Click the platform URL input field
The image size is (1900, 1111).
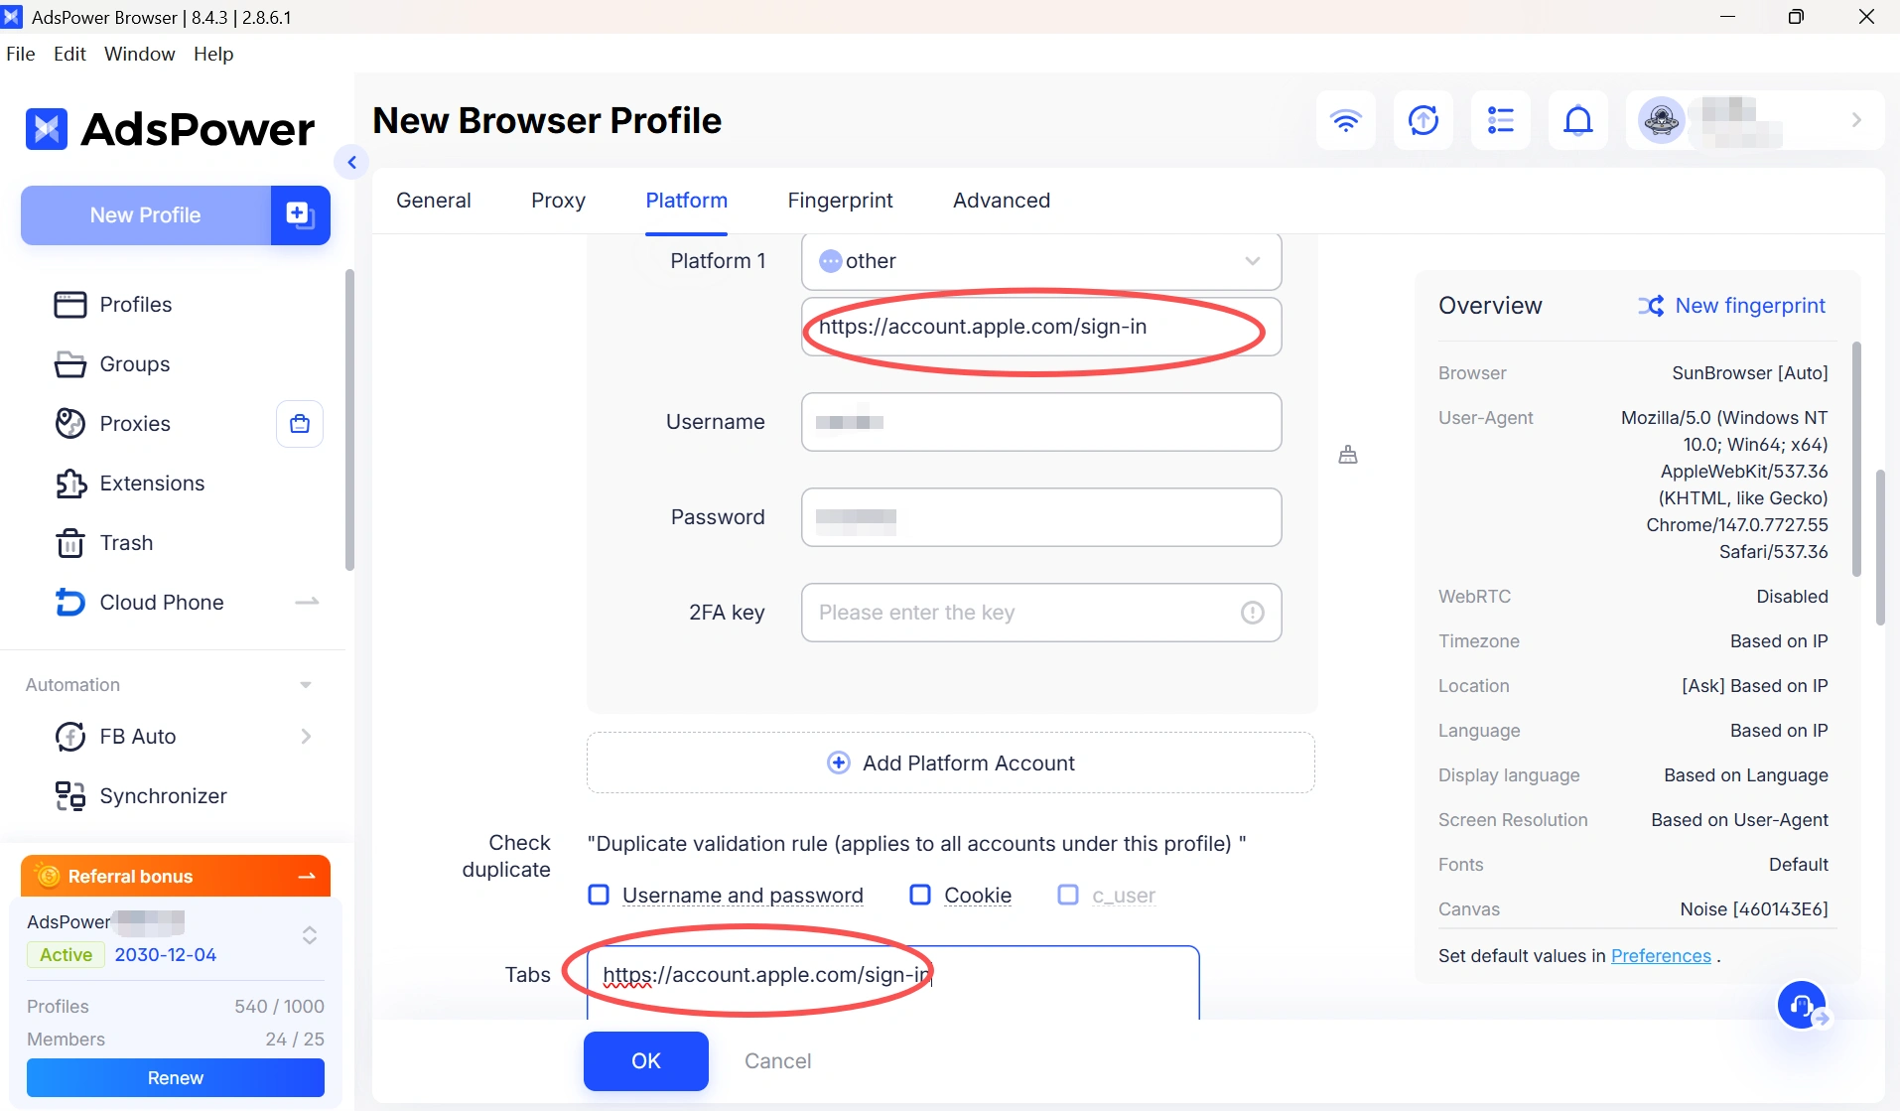pos(1041,327)
